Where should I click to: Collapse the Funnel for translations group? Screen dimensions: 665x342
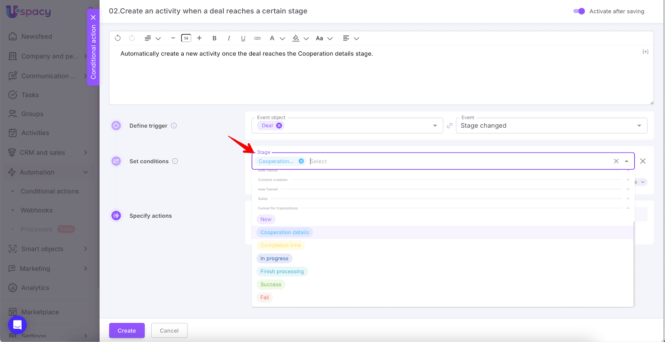(628, 208)
